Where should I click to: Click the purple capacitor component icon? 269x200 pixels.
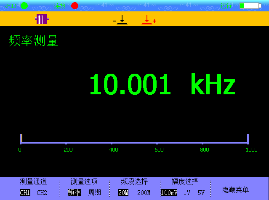(x=41, y=19)
